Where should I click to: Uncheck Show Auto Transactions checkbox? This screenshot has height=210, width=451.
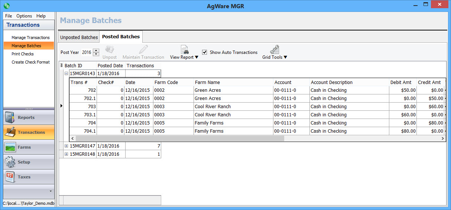tap(205, 52)
